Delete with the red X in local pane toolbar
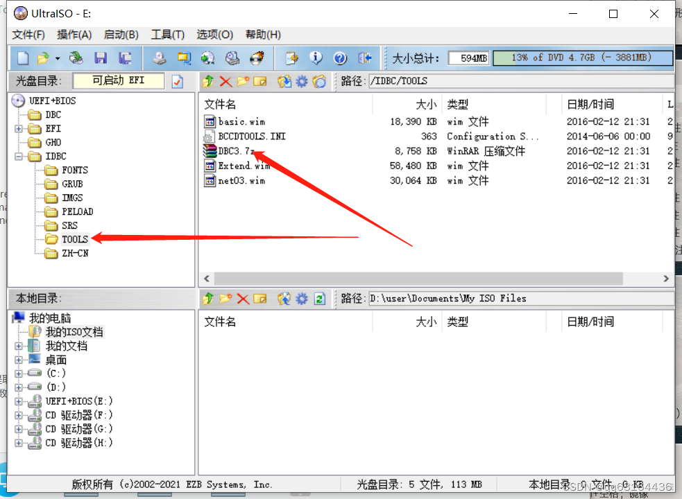This screenshot has height=499, width=682. click(243, 299)
